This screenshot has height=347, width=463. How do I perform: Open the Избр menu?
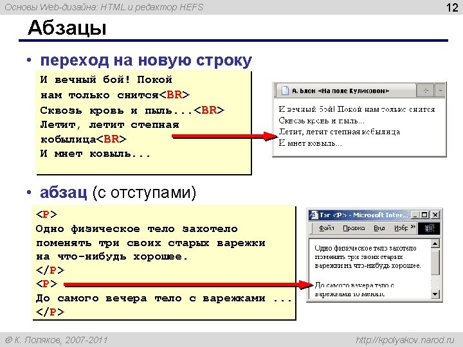401,227
